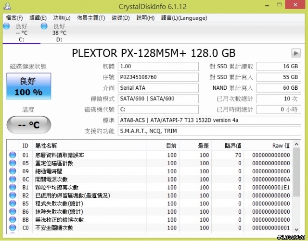
Task: Click the status orb of attribute 09
Action: point(13,171)
